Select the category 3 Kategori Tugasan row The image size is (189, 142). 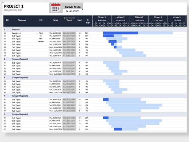95,78
